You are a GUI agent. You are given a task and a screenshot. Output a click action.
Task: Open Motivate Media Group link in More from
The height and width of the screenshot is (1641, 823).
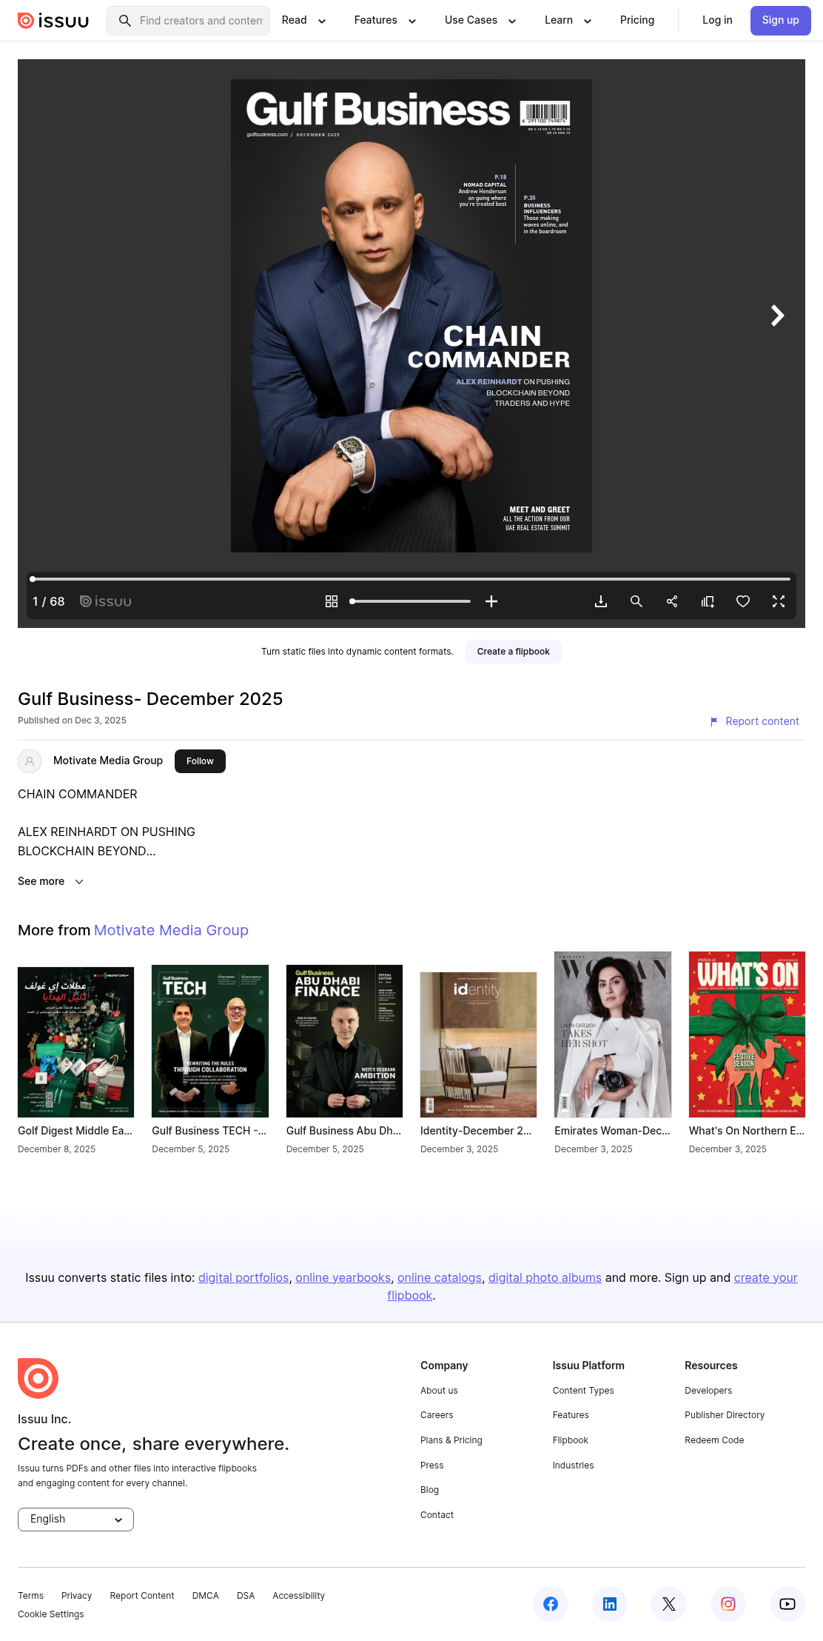click(171, 930)
